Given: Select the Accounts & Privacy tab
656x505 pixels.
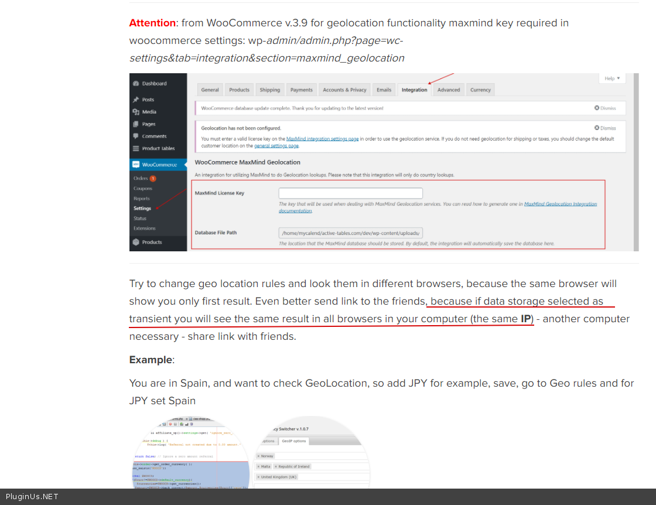Looking at the screenshot, I should [x=344, y=90].
